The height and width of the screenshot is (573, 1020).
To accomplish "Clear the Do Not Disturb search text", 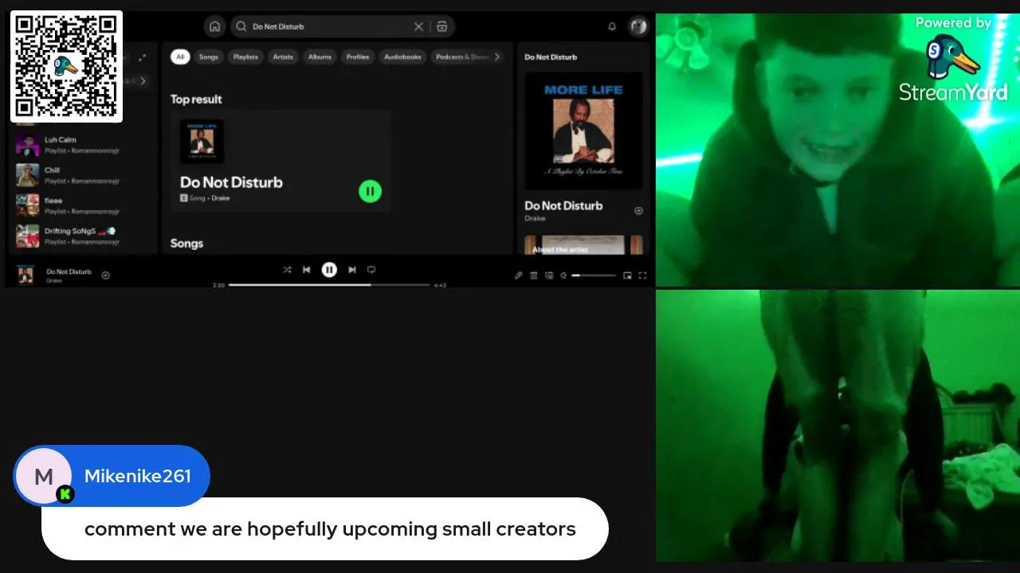I will (x=418, y=26).
